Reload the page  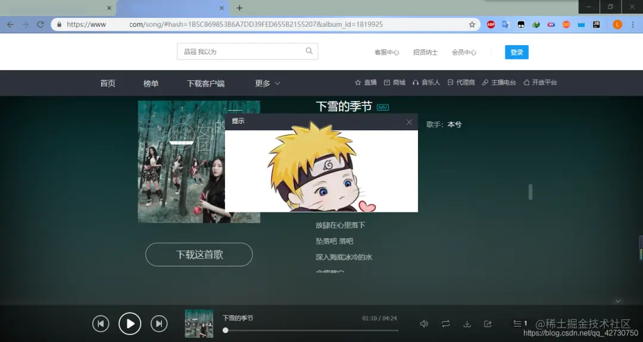pos(40,24)
